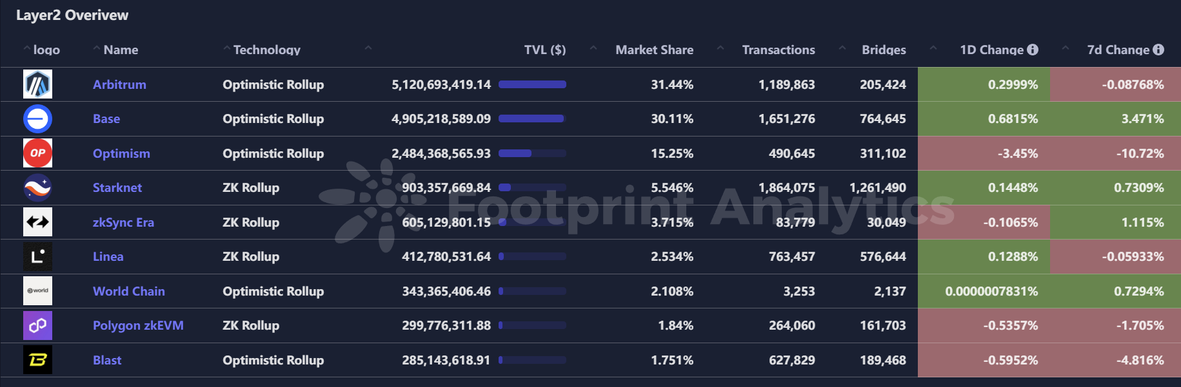
Task: Open the Arbitrum chain link
Action: (119, 84)
